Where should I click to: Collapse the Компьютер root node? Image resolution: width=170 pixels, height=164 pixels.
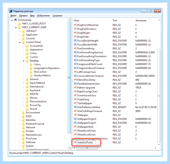pos(12,20)
